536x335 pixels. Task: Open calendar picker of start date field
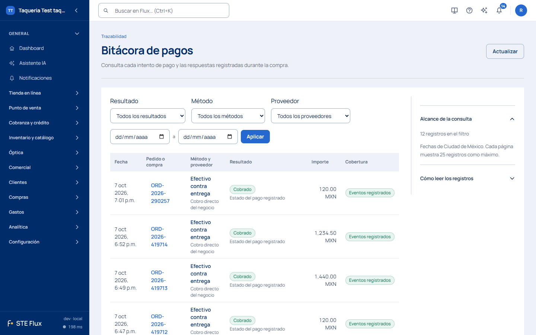(162, 137)
